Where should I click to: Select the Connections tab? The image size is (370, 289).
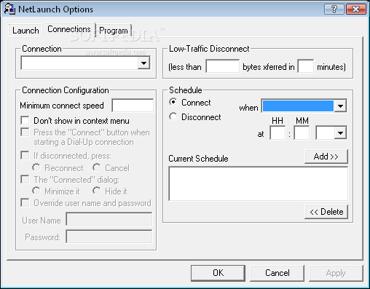[69, 29]
